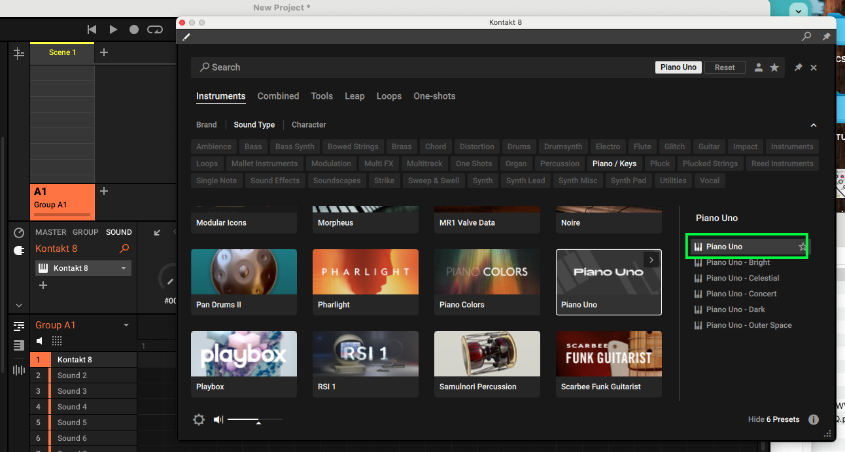Select the plug-in icon in control area
The image size is (845, 452).
[19, 250]
